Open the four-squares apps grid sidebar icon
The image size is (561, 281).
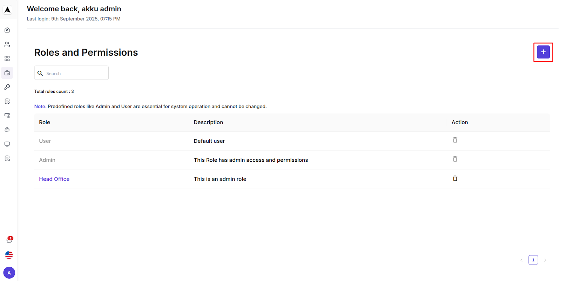click(x=7, y=58)
